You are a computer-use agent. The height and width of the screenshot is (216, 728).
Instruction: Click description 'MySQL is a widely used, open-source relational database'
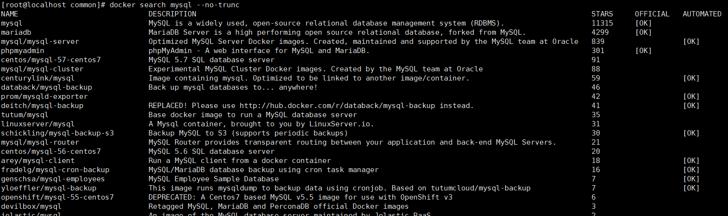coord(268,23)
